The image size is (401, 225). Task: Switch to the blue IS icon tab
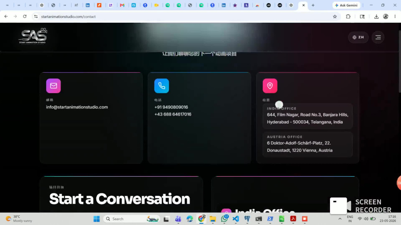(134, 5)
